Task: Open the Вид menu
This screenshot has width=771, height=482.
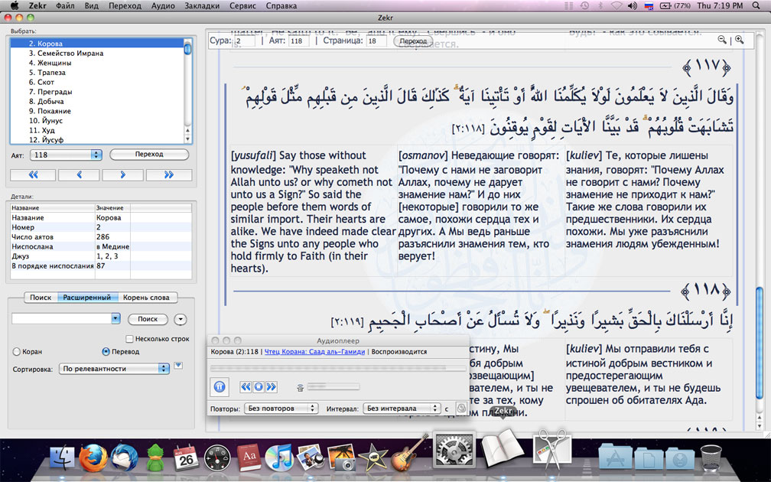Action: [x=92, y=6]
